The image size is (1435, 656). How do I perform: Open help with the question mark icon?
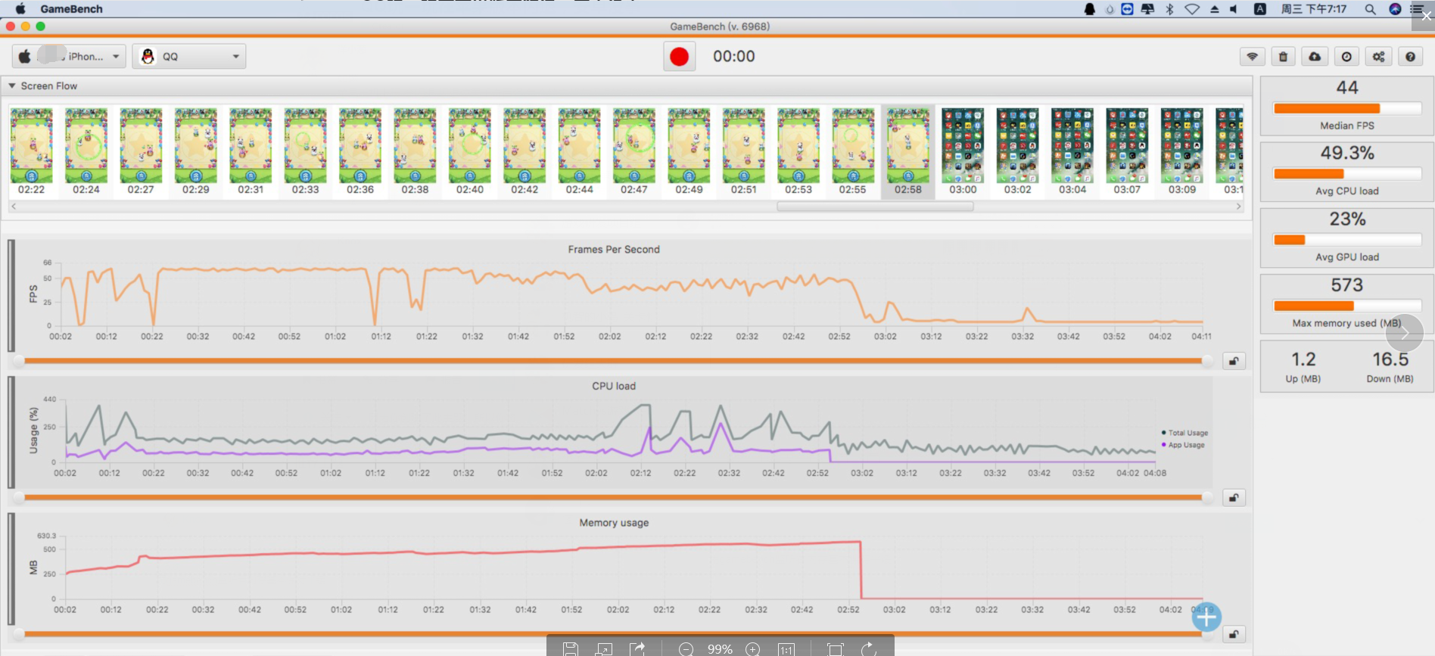(x=1411, y=57)
